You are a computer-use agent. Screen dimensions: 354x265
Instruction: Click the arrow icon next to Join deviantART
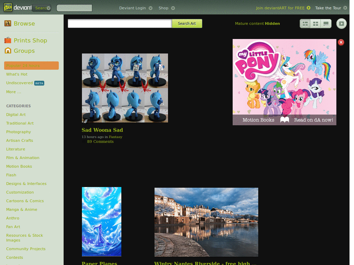[308, 8]
